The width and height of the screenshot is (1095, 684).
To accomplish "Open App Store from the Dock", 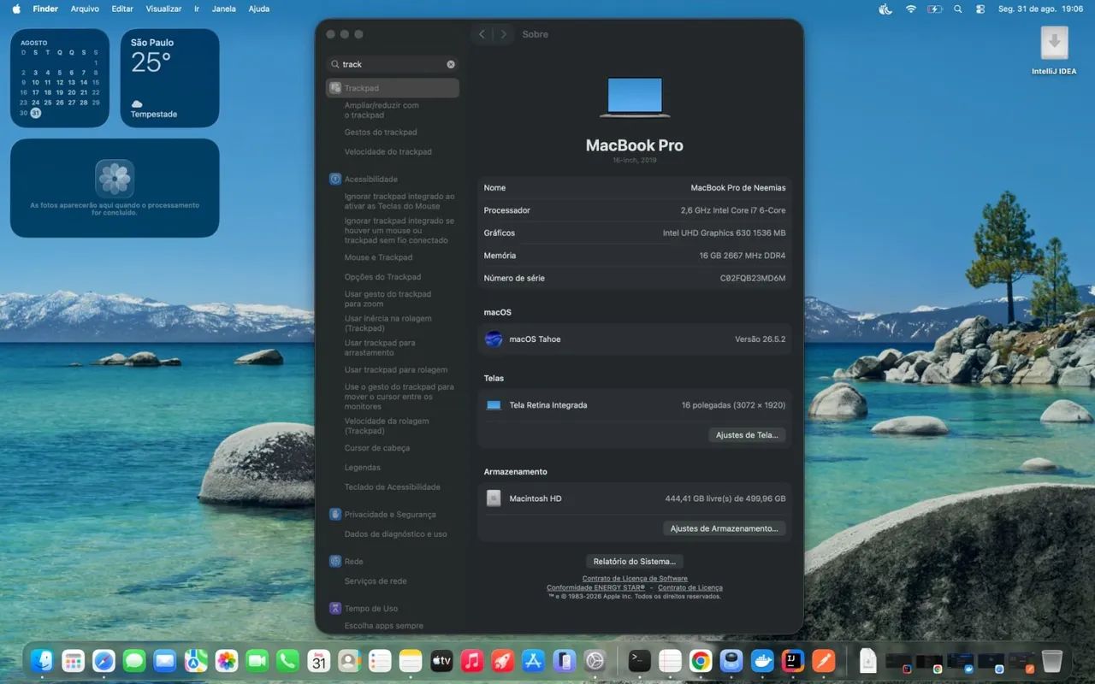I will 534,661.
